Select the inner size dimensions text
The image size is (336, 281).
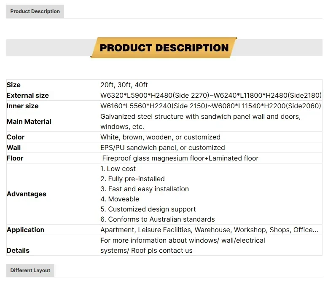pyautogui.click(x=210, y=106)
